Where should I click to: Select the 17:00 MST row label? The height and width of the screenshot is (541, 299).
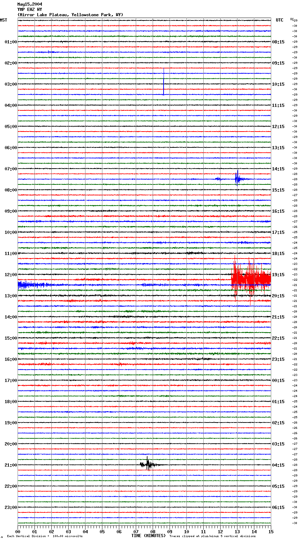pyautogui.click(x=11, y=381)
